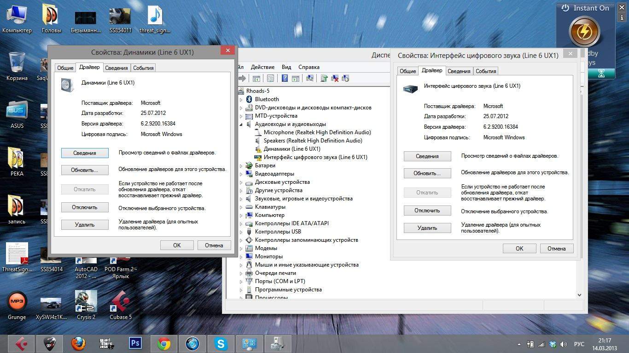Open Photoshop from the taskbar
Image resolution: width=629 pixels, height=353 pixels.
tap(135, 343)
